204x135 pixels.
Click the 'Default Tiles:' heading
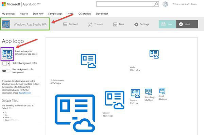point(10,101)
